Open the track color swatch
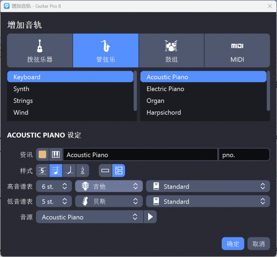The height and width of the screenshot is (257, 277). (42, 155)
